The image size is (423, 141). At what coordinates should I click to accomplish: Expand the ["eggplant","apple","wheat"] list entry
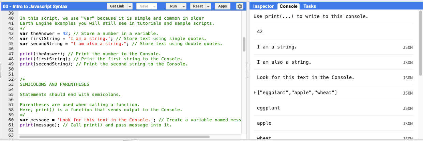[255, 93]
